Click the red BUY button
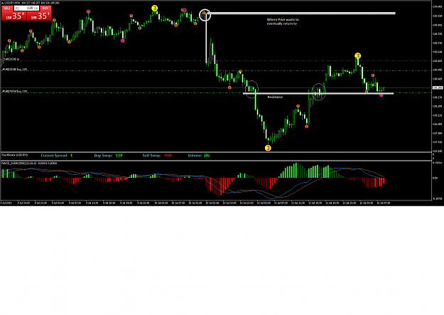The height and width of the screenshot is (315, 444). click(45, 9)
